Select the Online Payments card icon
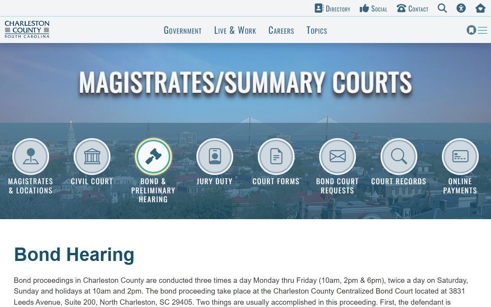 [x=460, y=157]
